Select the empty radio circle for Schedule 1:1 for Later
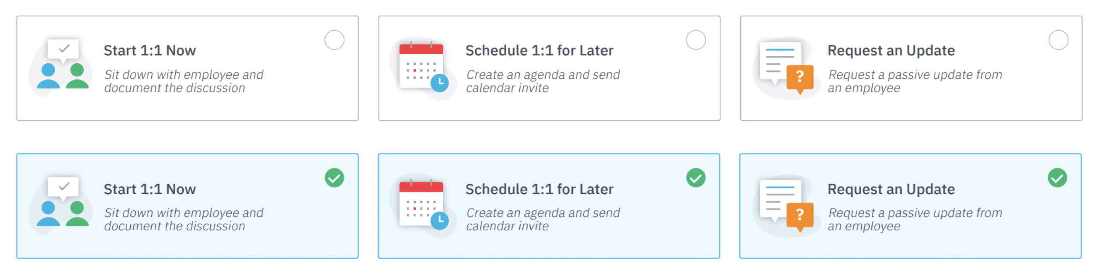Image resolution: width=1093 pixels, height=272 pixels. coord(696,40)
